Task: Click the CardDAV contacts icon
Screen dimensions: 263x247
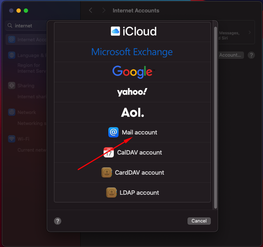Action: click(107, 172)
